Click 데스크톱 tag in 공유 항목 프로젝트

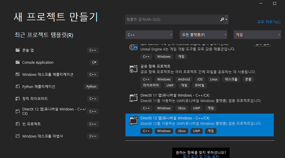(x=231, y=79)
